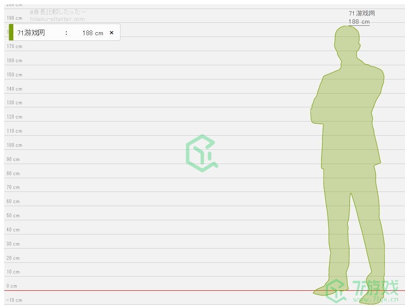The width and height of the screenshot is (405, 307).
Task: Click the 190 cm axis label
Action: point(14,18)
